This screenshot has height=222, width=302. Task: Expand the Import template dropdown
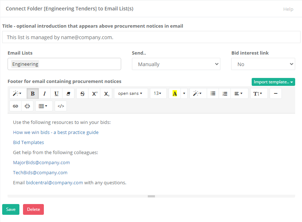(x=273, y=82)
